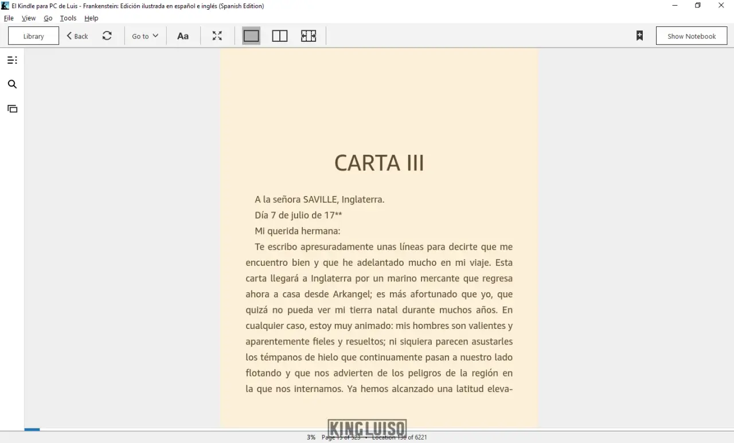This screenshot has width=734, height=443.
Task: Click Show Notebook button
Action: pyautogui.click(x=692, y=36)
